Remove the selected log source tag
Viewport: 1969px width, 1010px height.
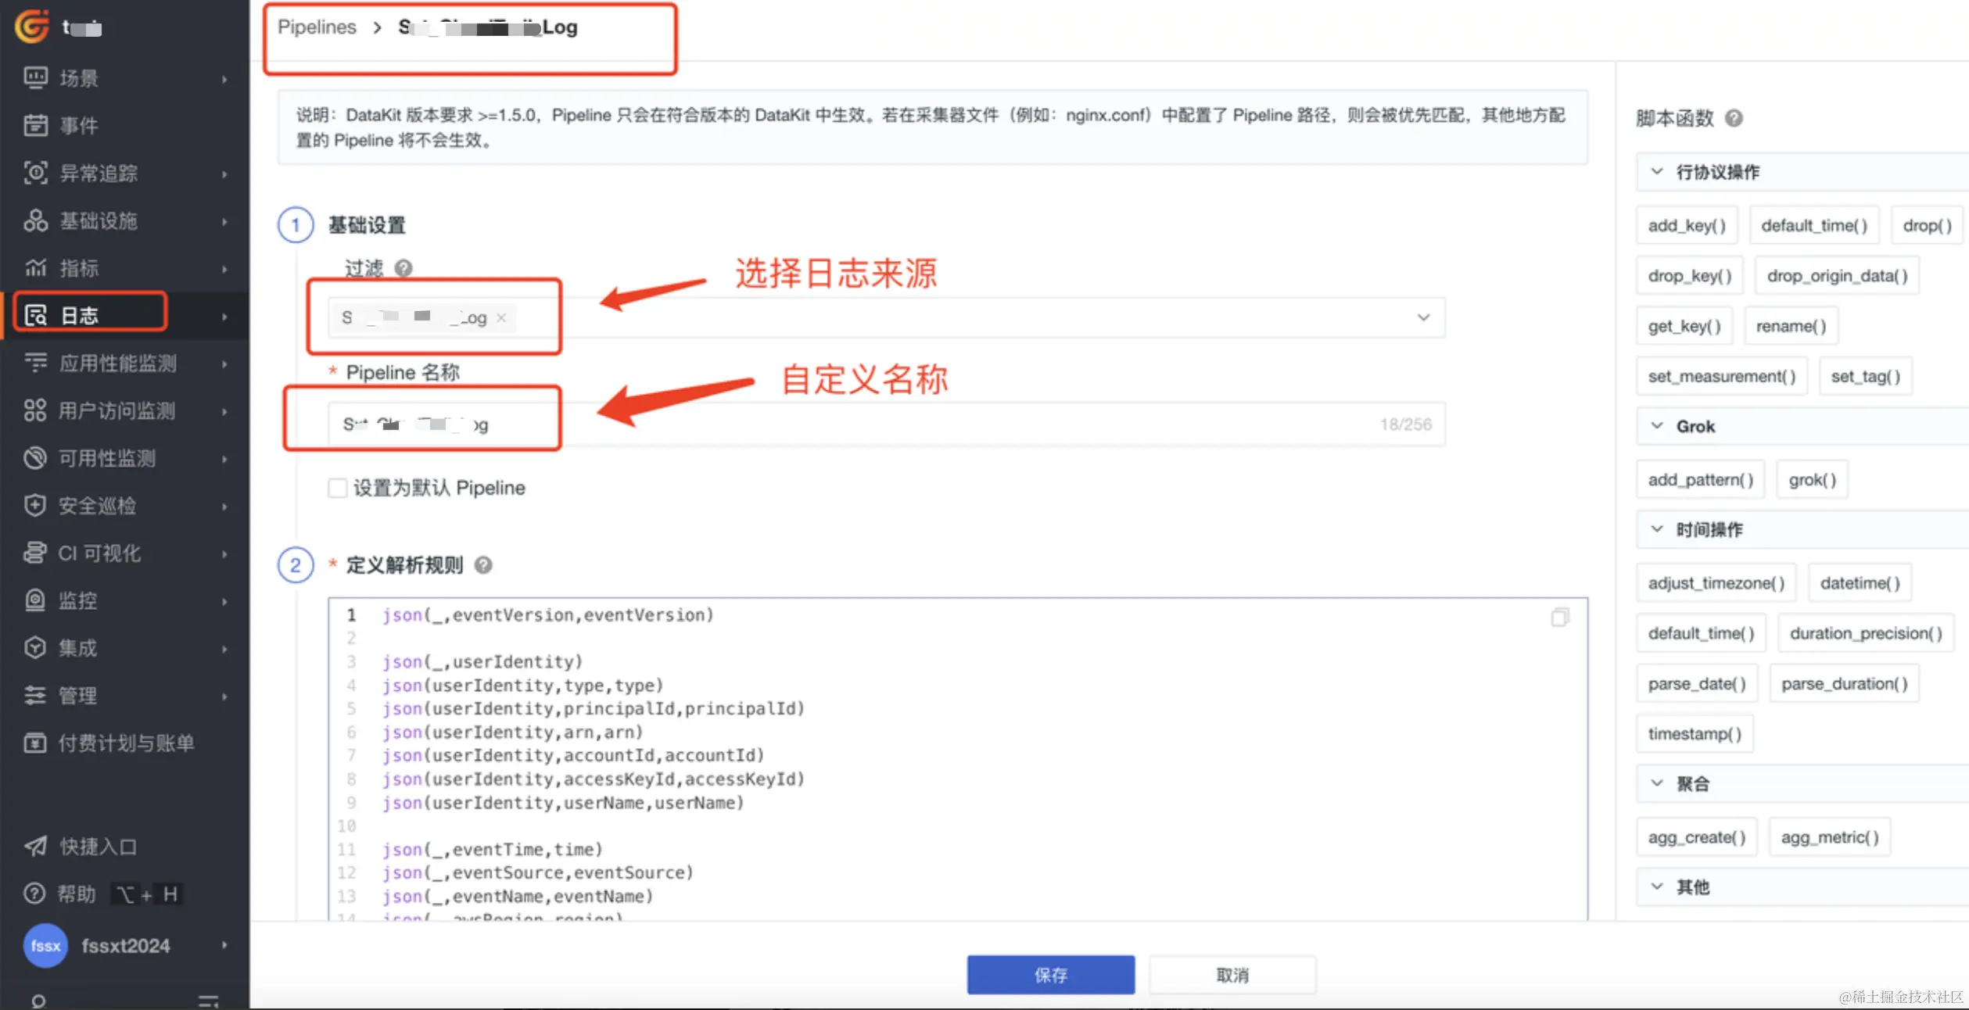click(x=501, y=317)
